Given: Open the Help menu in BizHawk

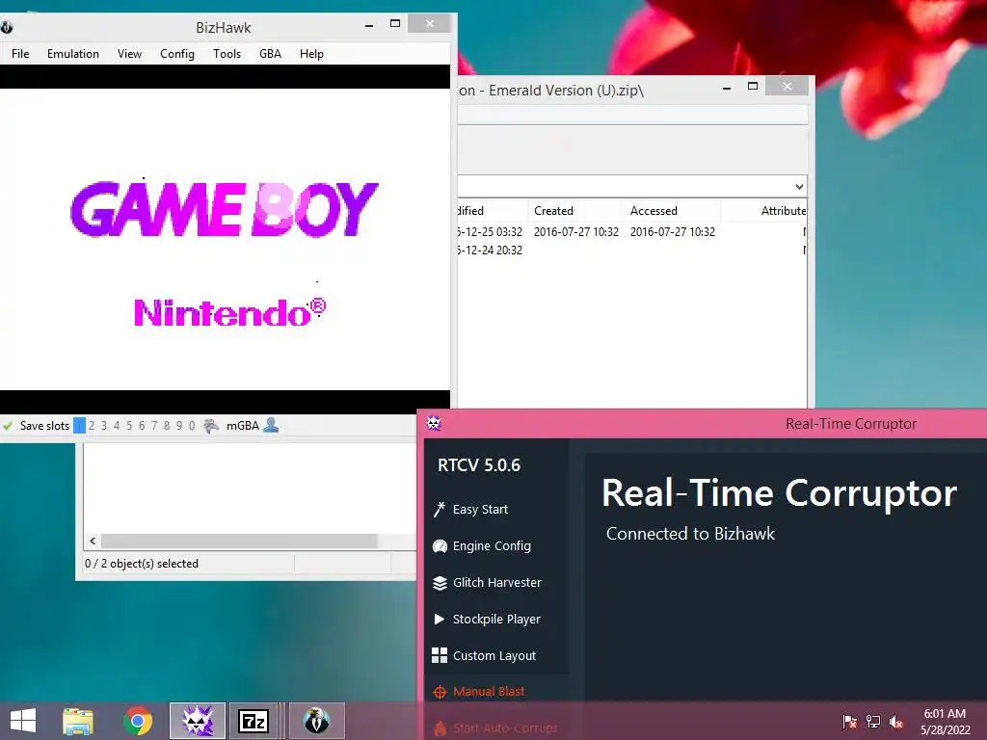Looking at the screenshot, I should point(311,54).
